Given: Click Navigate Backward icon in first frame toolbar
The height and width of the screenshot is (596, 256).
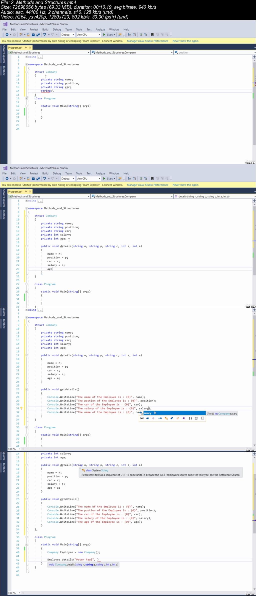Looking at the screenshot, I should pos(7,35).
